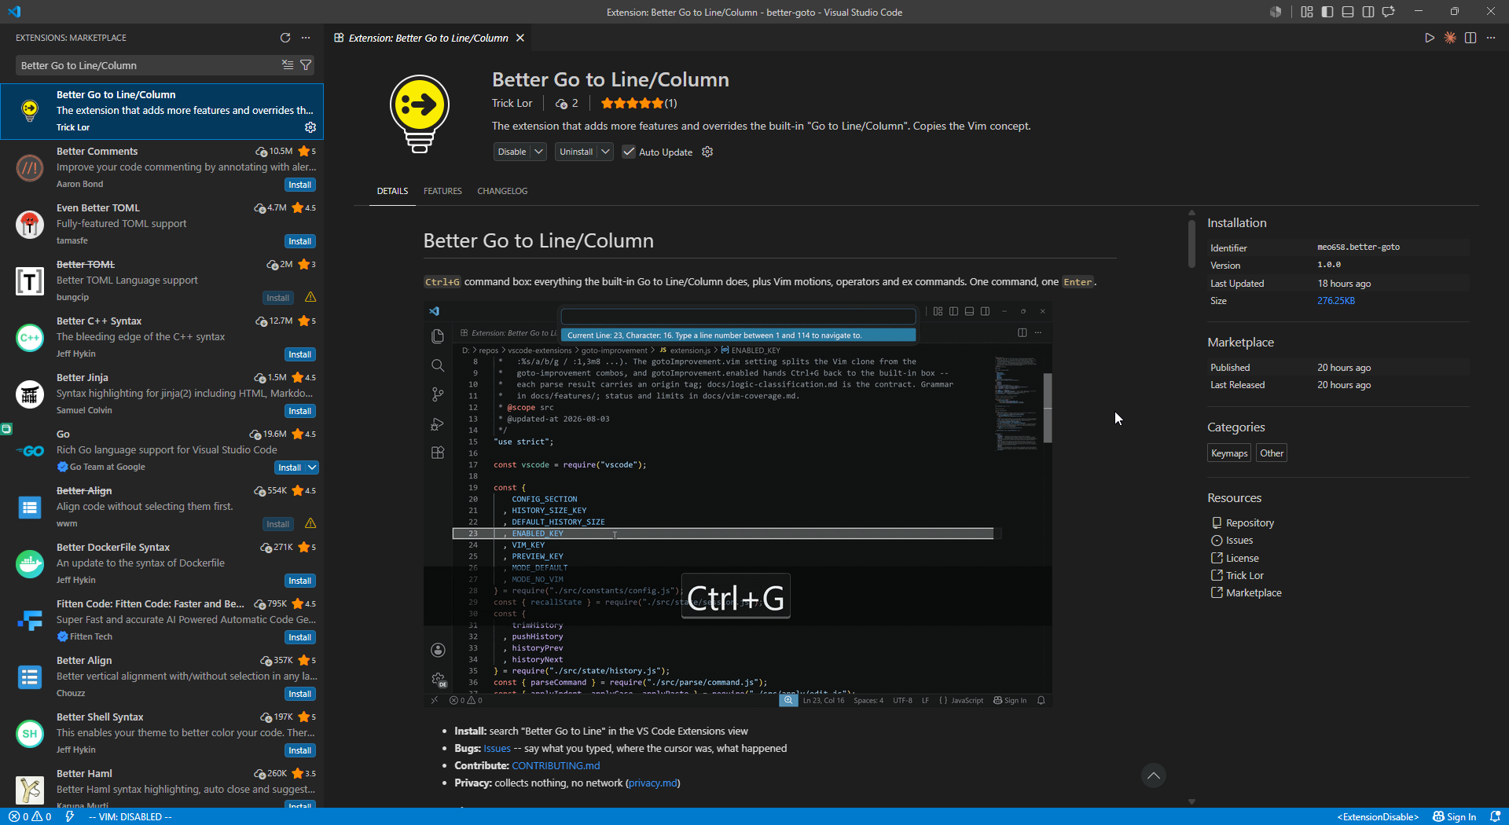The height and width of the screenshot is (825, 1509).
Task: Click the scroll-to-top chevron button
Action: pos(1153,776)
